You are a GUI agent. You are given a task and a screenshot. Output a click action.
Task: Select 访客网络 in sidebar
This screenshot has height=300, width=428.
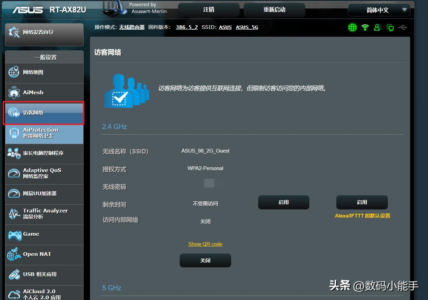tap(44, 113)
